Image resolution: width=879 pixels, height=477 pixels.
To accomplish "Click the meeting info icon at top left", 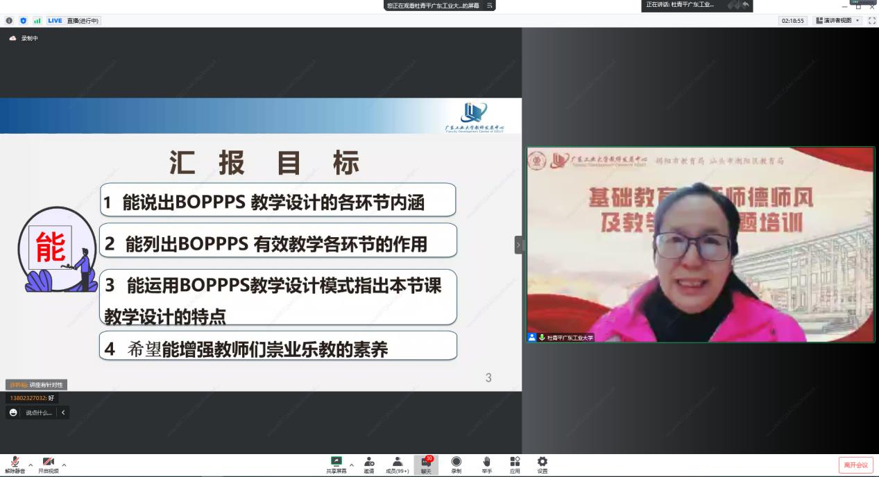I will point(9,21).
